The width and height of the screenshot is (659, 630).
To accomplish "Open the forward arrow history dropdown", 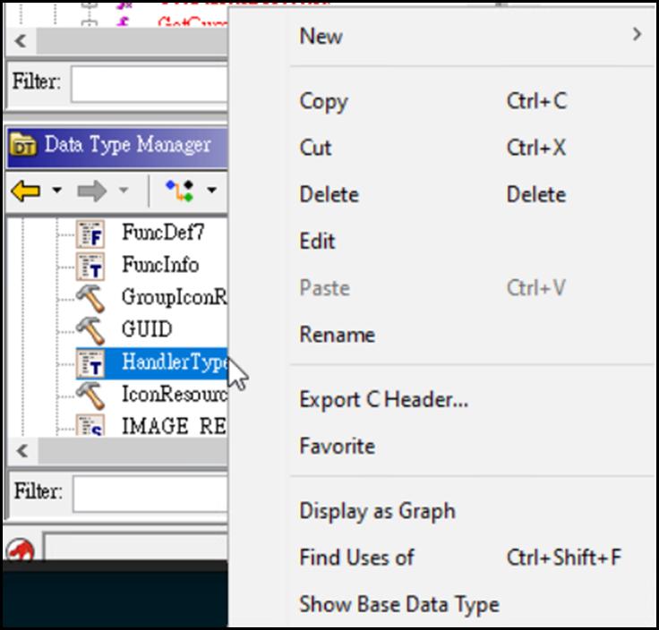I will coord(124,191).
